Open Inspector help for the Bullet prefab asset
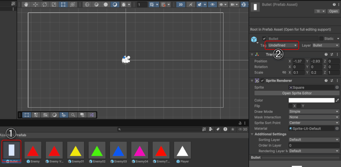 click(x=334, y=5)
